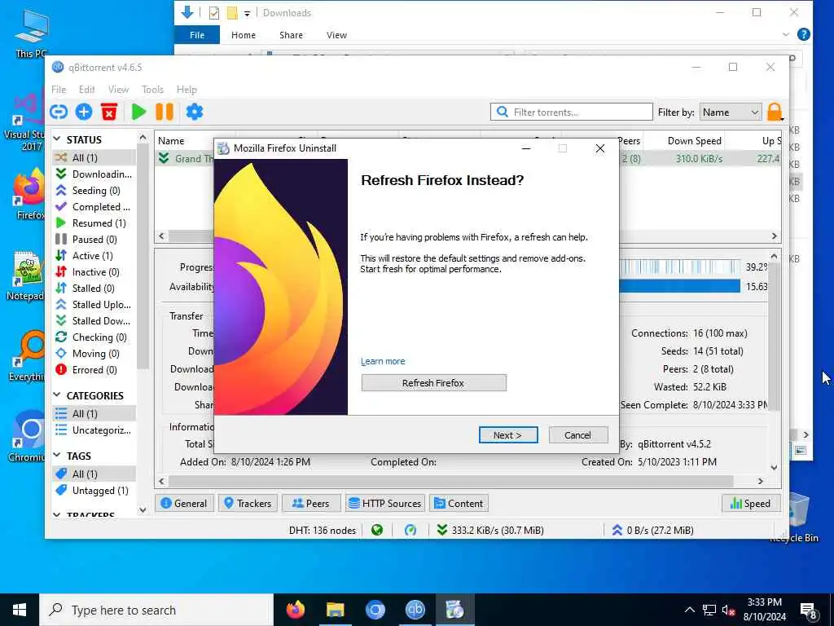Viewport: 834px width, 626px height.
Task: Toggle alternative speed limits icon in status bar
Action: (x=410, y=530)
